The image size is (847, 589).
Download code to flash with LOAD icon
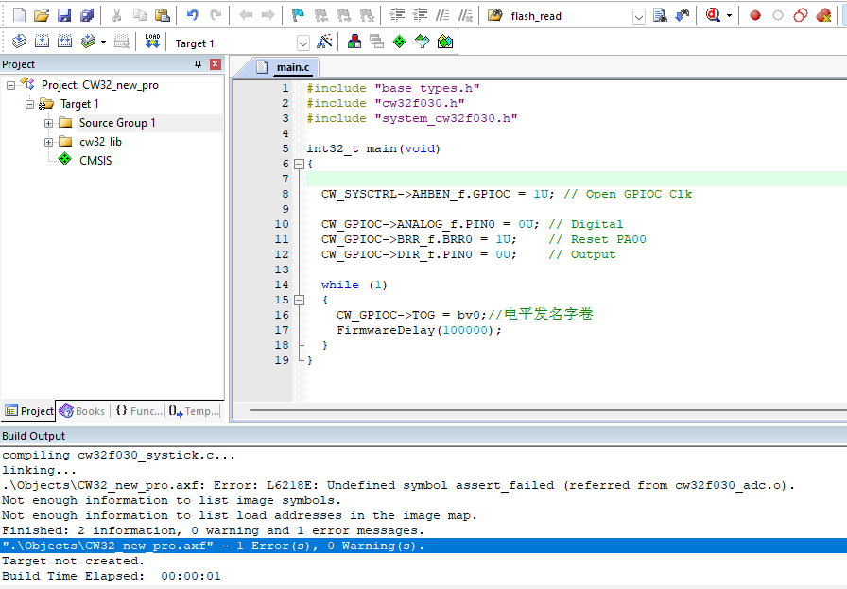pos(152,42)
